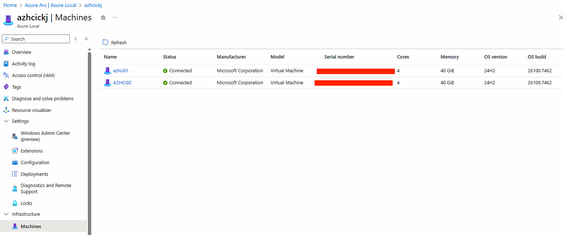This screenshot has width=563, height=235.
Task: Collapse the Infrastructure section
Action: 6,214
